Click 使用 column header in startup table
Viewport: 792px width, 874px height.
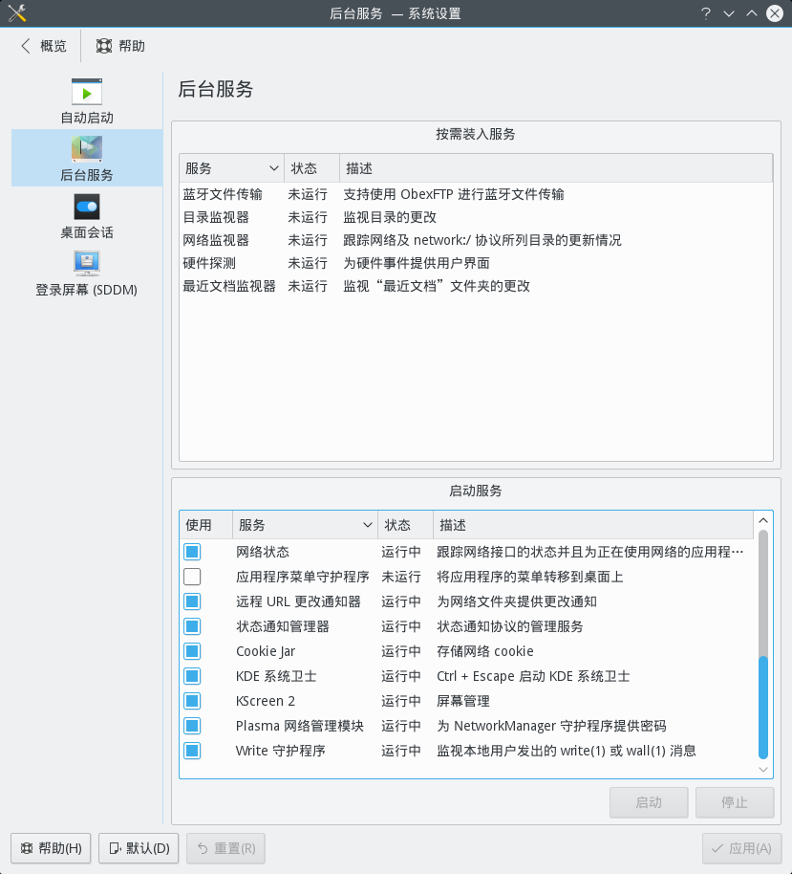point(206,525)
